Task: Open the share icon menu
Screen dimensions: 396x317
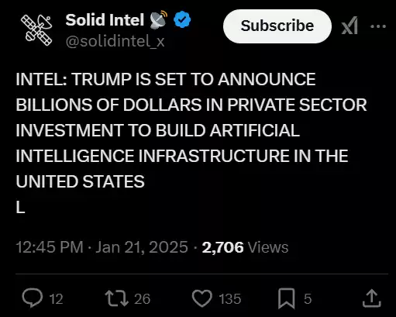Action: click(372, 298)
